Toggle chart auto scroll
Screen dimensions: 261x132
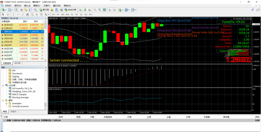pyautogui.click(x=110, y=10)
